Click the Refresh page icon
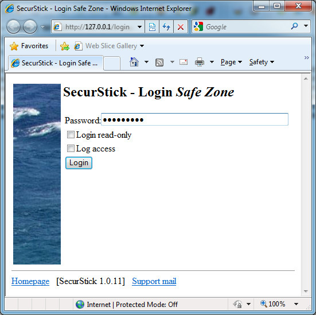Viewport: 316px width, 315px height. tap(166, 26)
